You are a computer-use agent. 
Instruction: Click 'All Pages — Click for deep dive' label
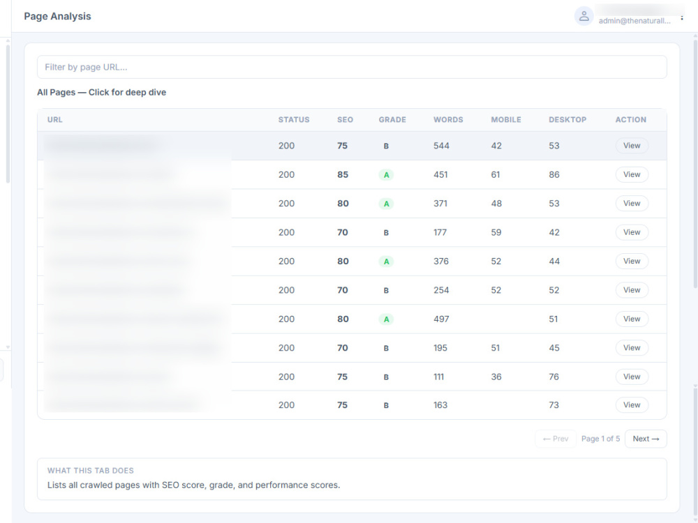[101, 92]
